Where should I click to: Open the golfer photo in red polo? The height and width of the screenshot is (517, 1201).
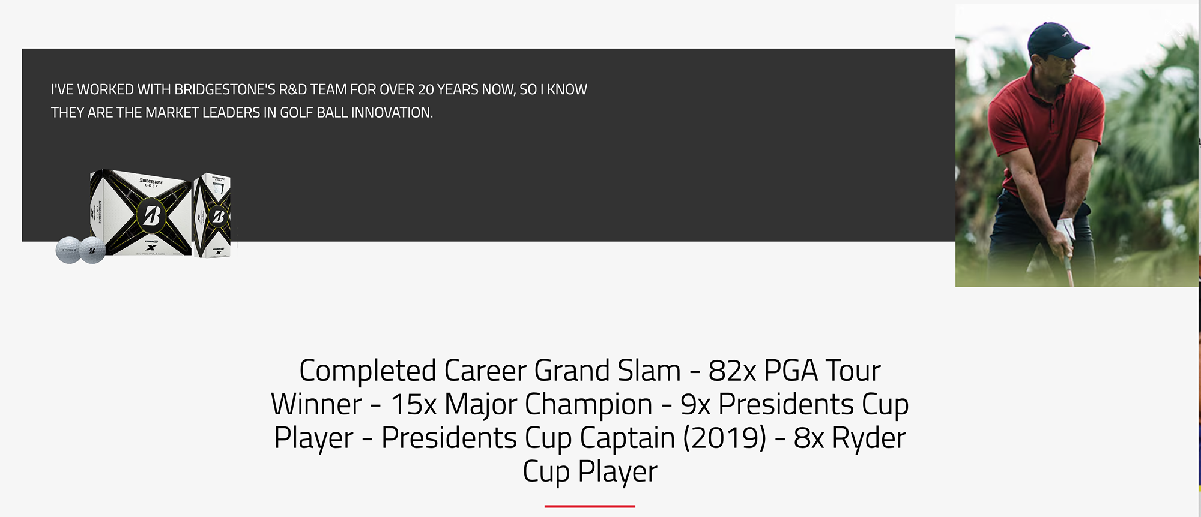(1076, 145)
